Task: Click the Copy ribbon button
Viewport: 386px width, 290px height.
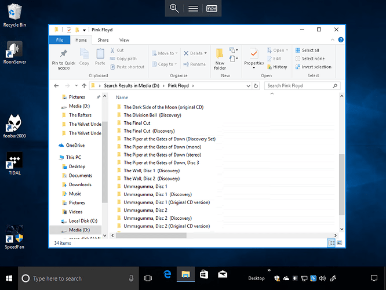Action: (x=84, y=57)
